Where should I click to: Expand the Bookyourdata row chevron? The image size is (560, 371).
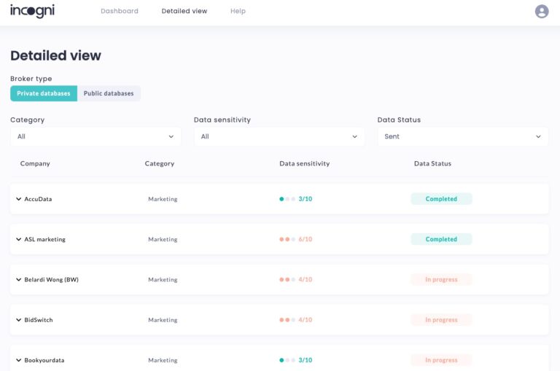(x=19, y=360)
